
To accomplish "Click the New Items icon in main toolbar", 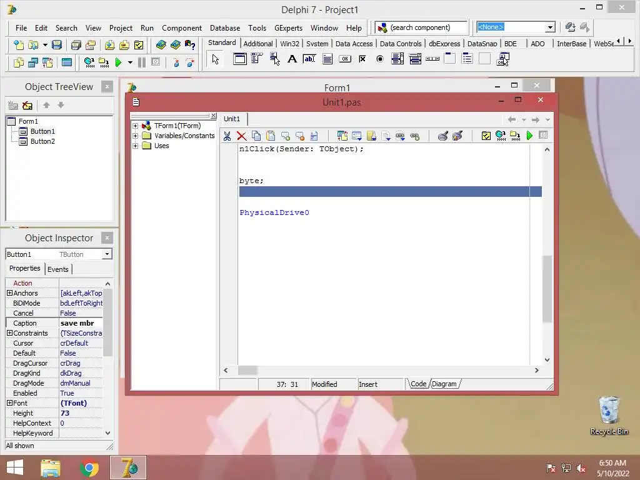I will tap(18, 45).
